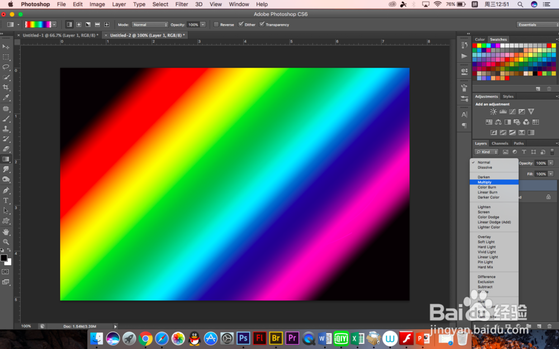Pick the pure red swatch in top row
Image resolution: width=559 pixels, height=349 pixels.
click(475, 46)
